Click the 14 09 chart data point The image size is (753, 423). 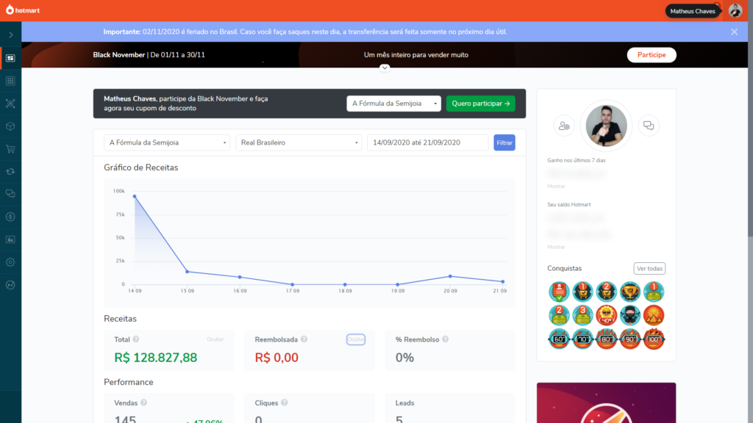135,196
